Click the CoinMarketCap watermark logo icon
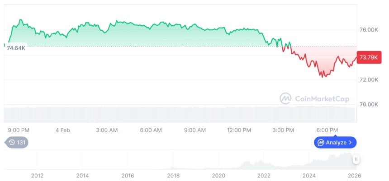 (285, 98)
